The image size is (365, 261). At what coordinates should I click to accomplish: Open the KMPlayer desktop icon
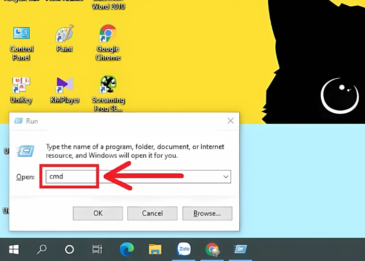[x=65, y=86]
